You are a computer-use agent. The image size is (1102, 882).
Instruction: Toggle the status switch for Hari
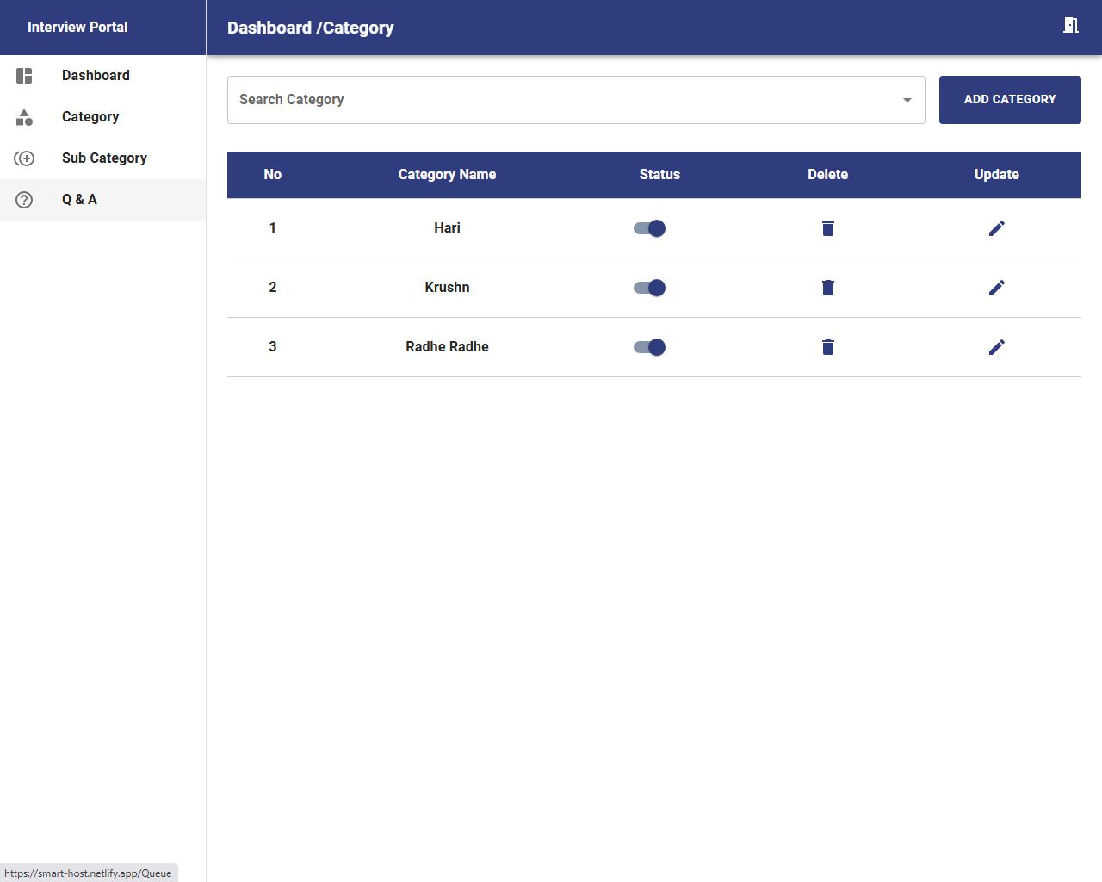point(650,228)
